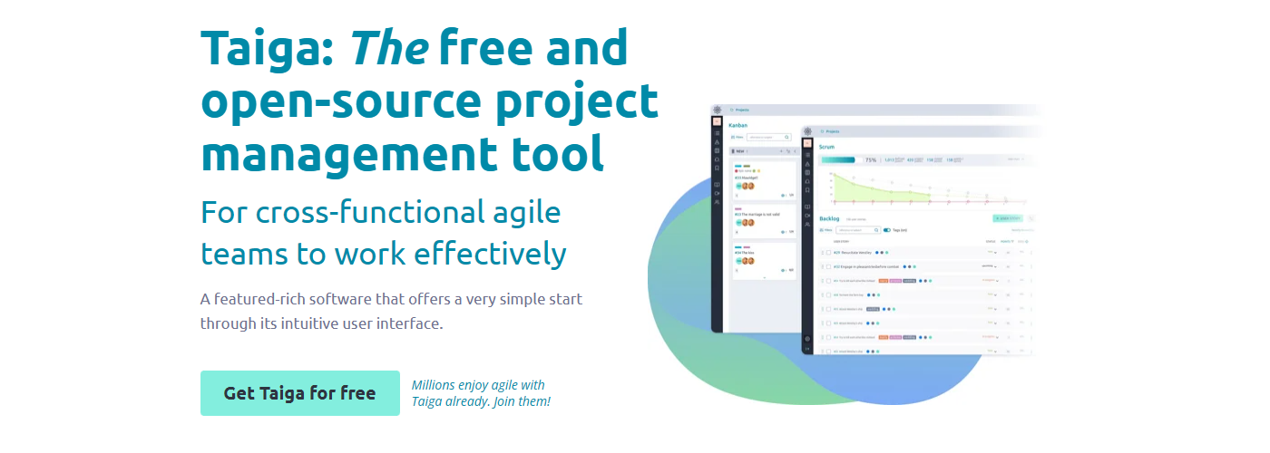The image size is (1270, 453).
Task: Click the video camera icon in Kanban sidebar
Action: [717, 193]
